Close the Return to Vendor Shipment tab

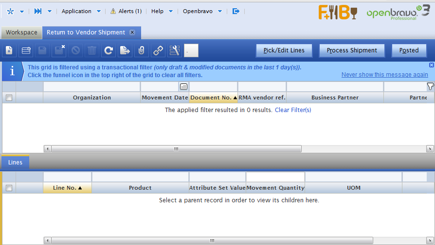click(x=132, y=33)
